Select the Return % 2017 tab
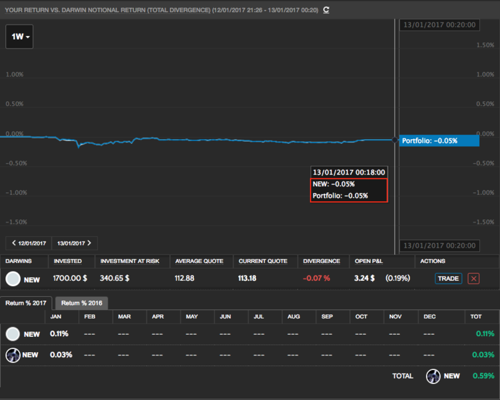The image size is (500, 400). click(x=27, y=303)
